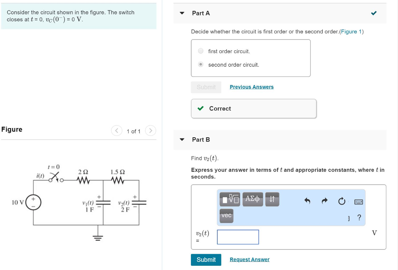
Task: Collapse Part A using its disclosure triangle
Action: [x=182, y=13]
